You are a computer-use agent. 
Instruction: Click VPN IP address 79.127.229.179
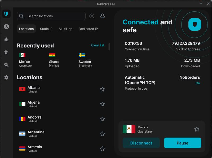click(186, 43)
